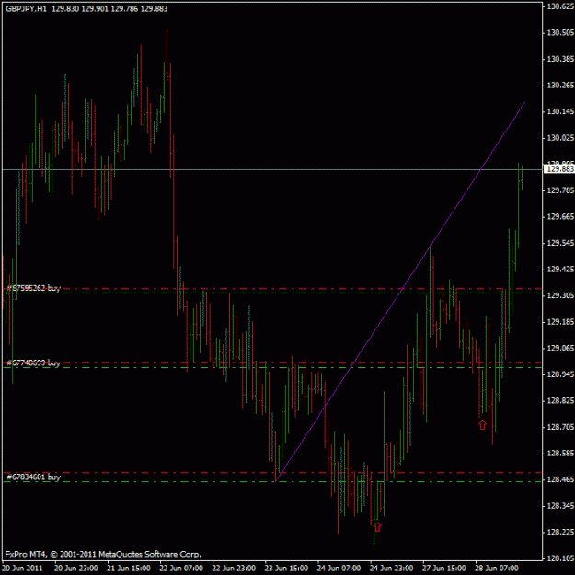Click the 130.385 price scale label
Viewport: 575px width, 575px height.
click(560, 59)
